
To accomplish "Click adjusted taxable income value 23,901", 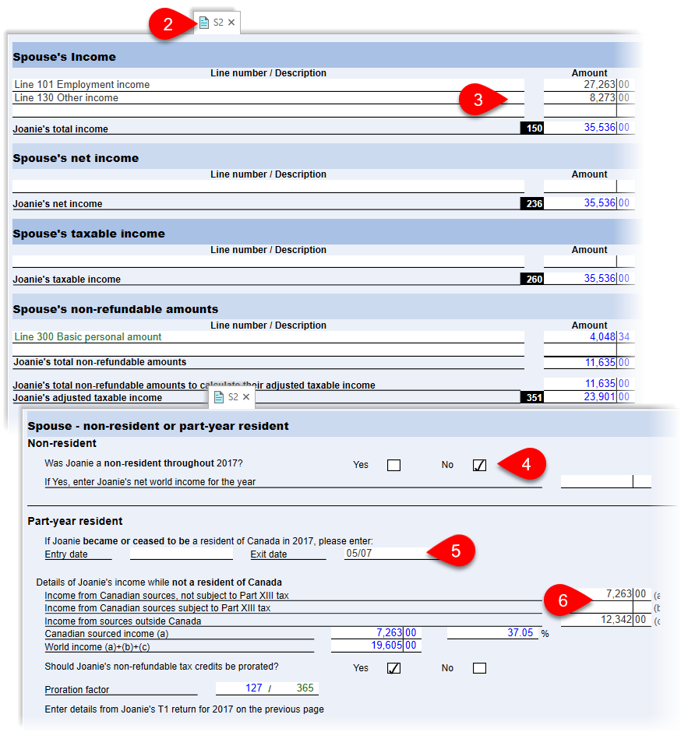I will pyautogui.click(x=589, y=397).
